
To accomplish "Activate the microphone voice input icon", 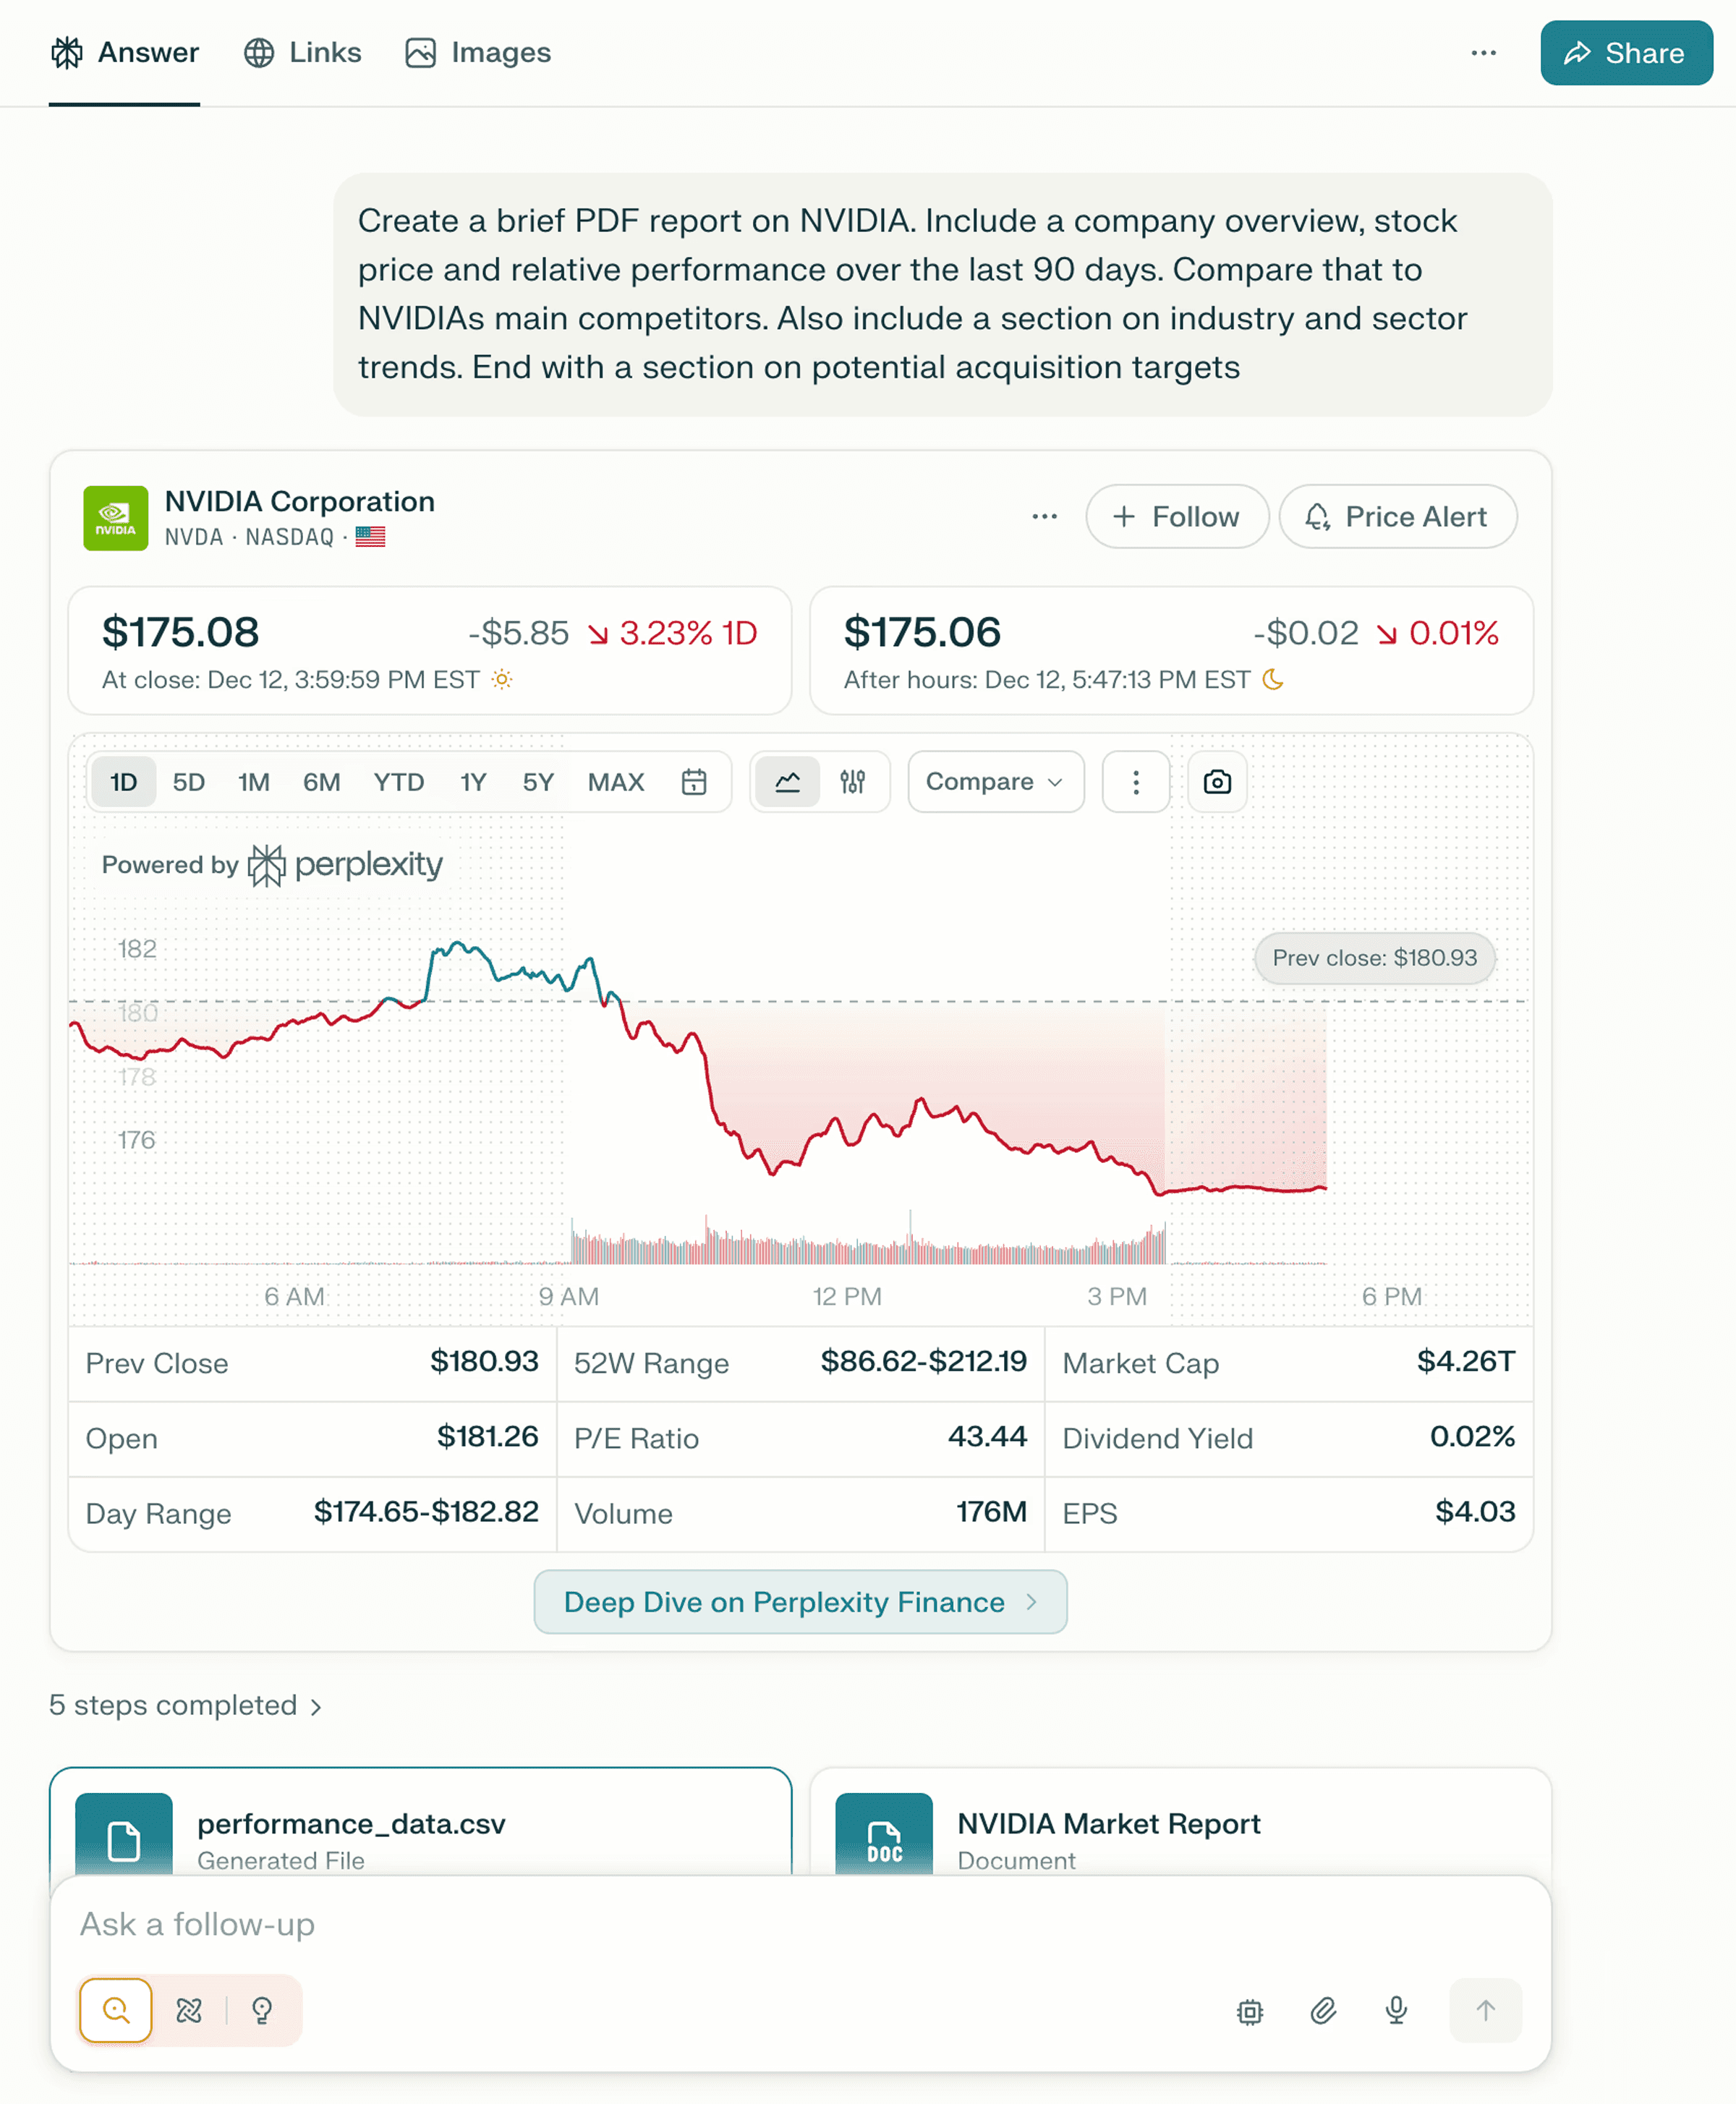I will pyautogui.click(x=1397, y=2010).
